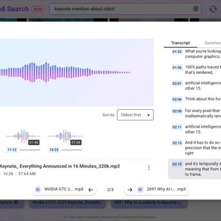The width and height of the screenshot is (221, 221).
Task: Select background result Nvidia's GTC 2025 Keynote
Action: pyautogui.click(x=68, y=202)
